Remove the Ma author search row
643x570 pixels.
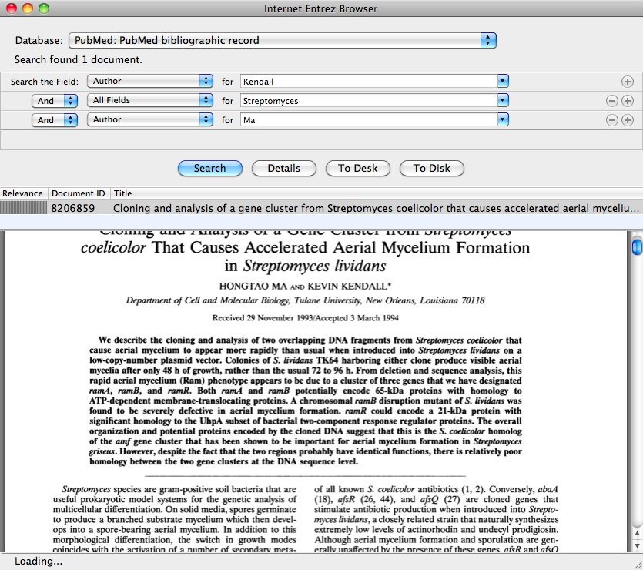point(612,120)
